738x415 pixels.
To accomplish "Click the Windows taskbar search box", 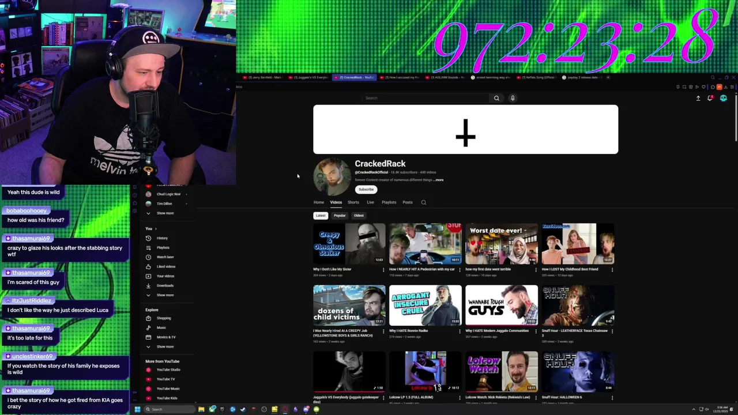I will 170,409.
